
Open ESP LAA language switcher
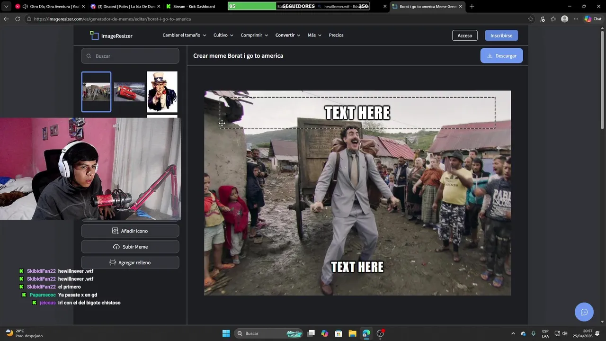[545, 333]
